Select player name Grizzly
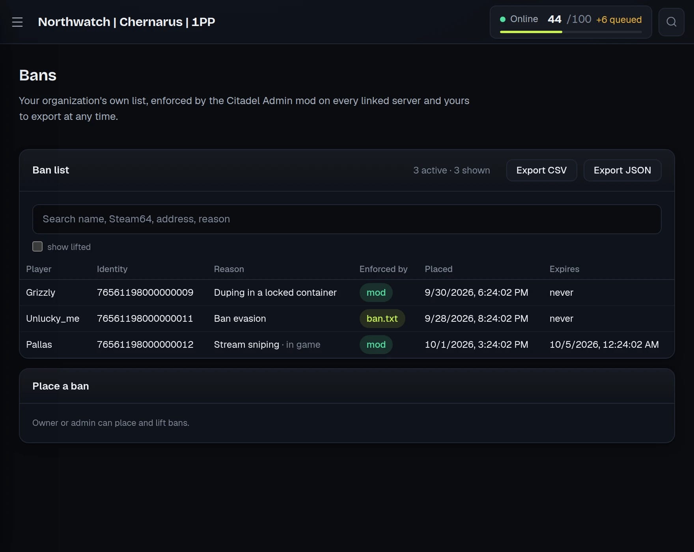 [x=41, y=293]
